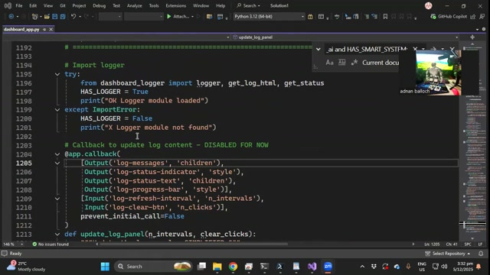Click the Save All toolbar icon

pyautogui.click(x=63, y=16)
